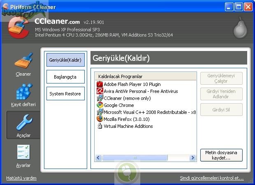Click the Girdiyi Yeniden Adlandır button
This screenshot has width=255, height=185.
point(221,94)
